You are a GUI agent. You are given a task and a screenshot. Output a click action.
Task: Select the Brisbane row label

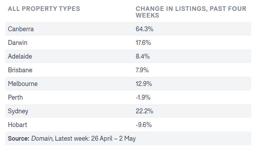tap(20, 70)
